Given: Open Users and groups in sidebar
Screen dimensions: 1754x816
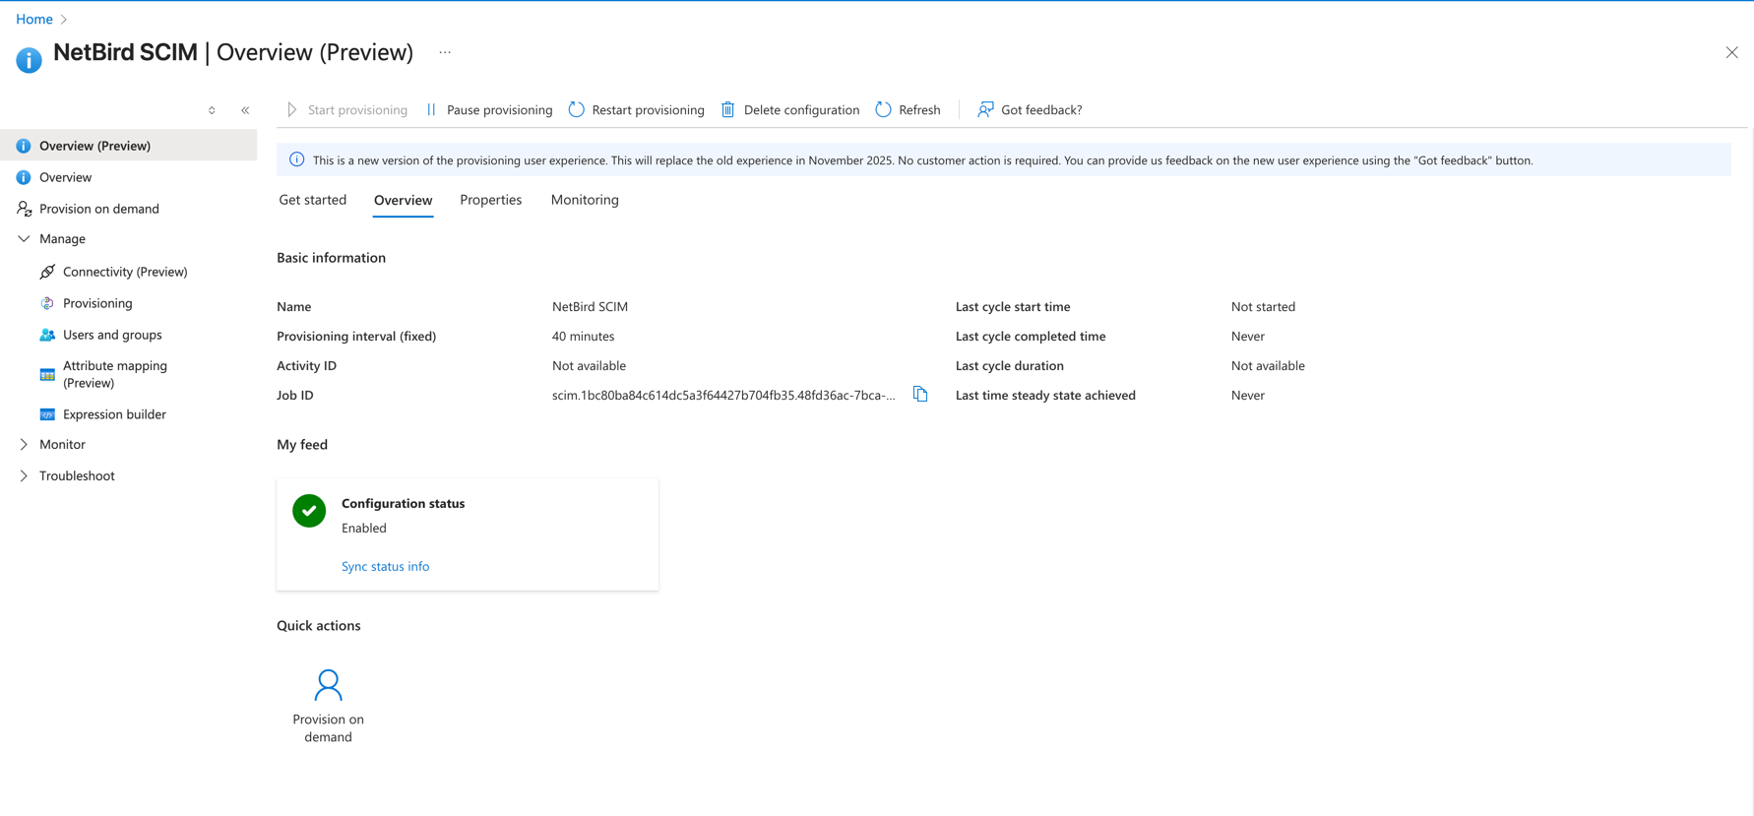Looking at the screenshot, I should click(x=111, y=335).
